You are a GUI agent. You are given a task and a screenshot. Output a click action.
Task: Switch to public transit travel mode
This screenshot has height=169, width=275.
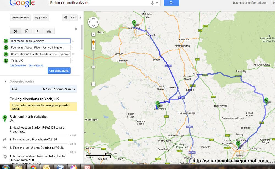(26, 31)
